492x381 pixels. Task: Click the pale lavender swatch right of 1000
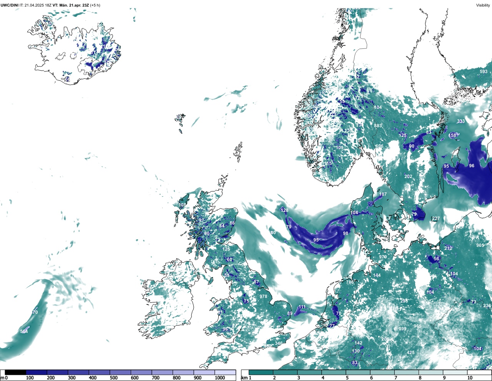click(225, 373)
